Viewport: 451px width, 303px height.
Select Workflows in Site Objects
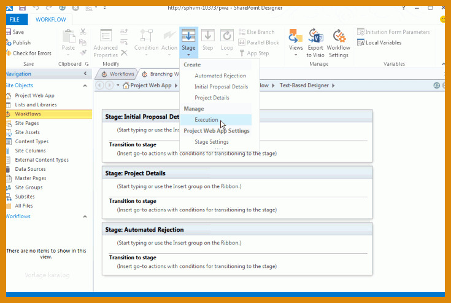tap(49, 114)
